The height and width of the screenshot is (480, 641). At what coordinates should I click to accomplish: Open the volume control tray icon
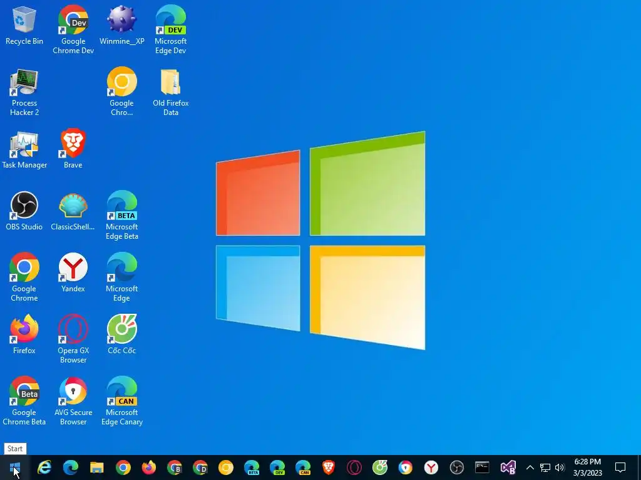(x=560, y=467)
